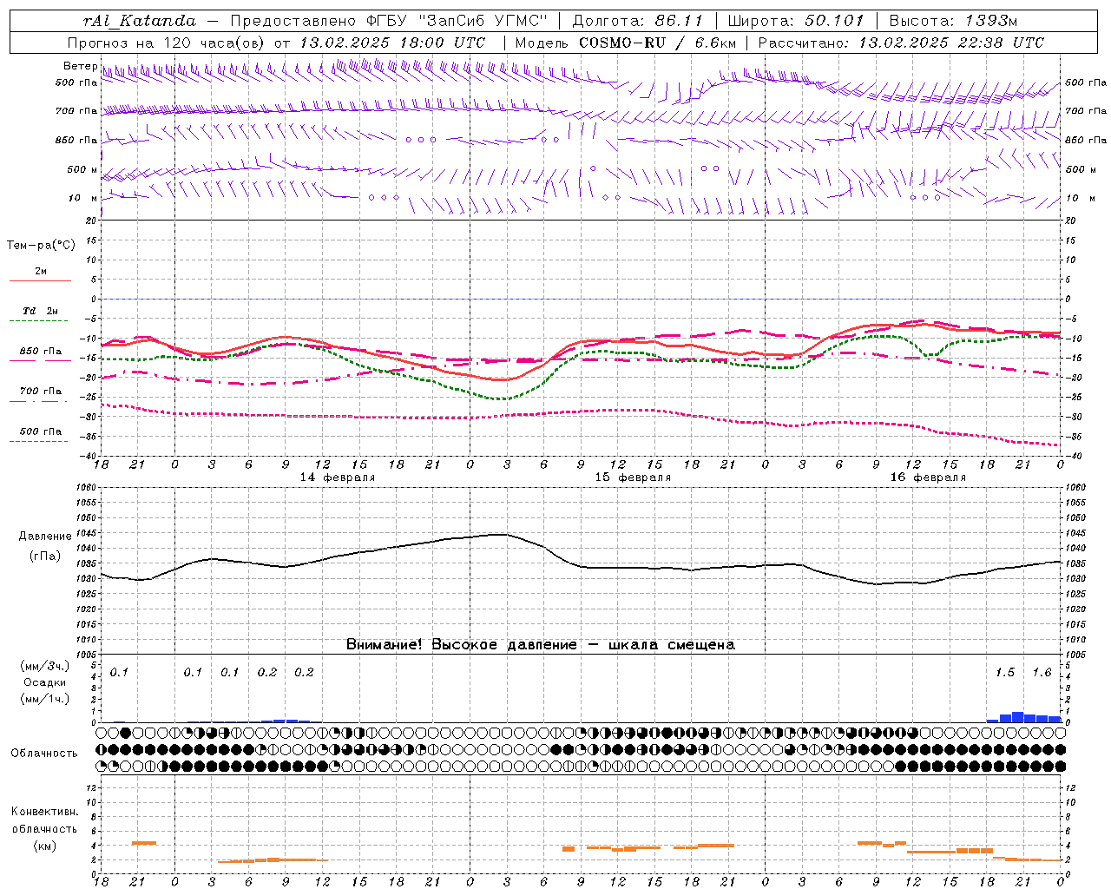Click the date label 14 февраля

tap(338, 477)
